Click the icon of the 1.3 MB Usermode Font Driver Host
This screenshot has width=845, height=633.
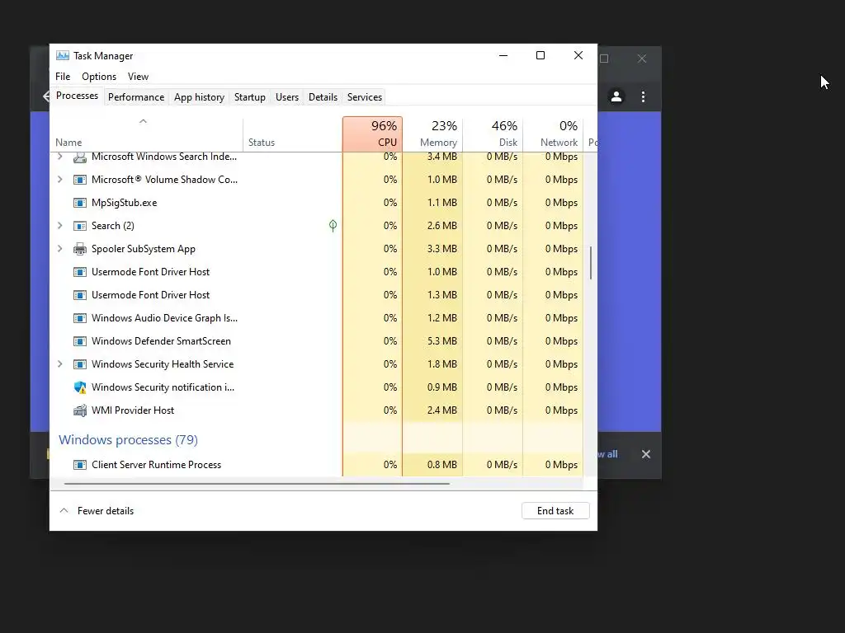pyautogui.click(x=80, y=295)
